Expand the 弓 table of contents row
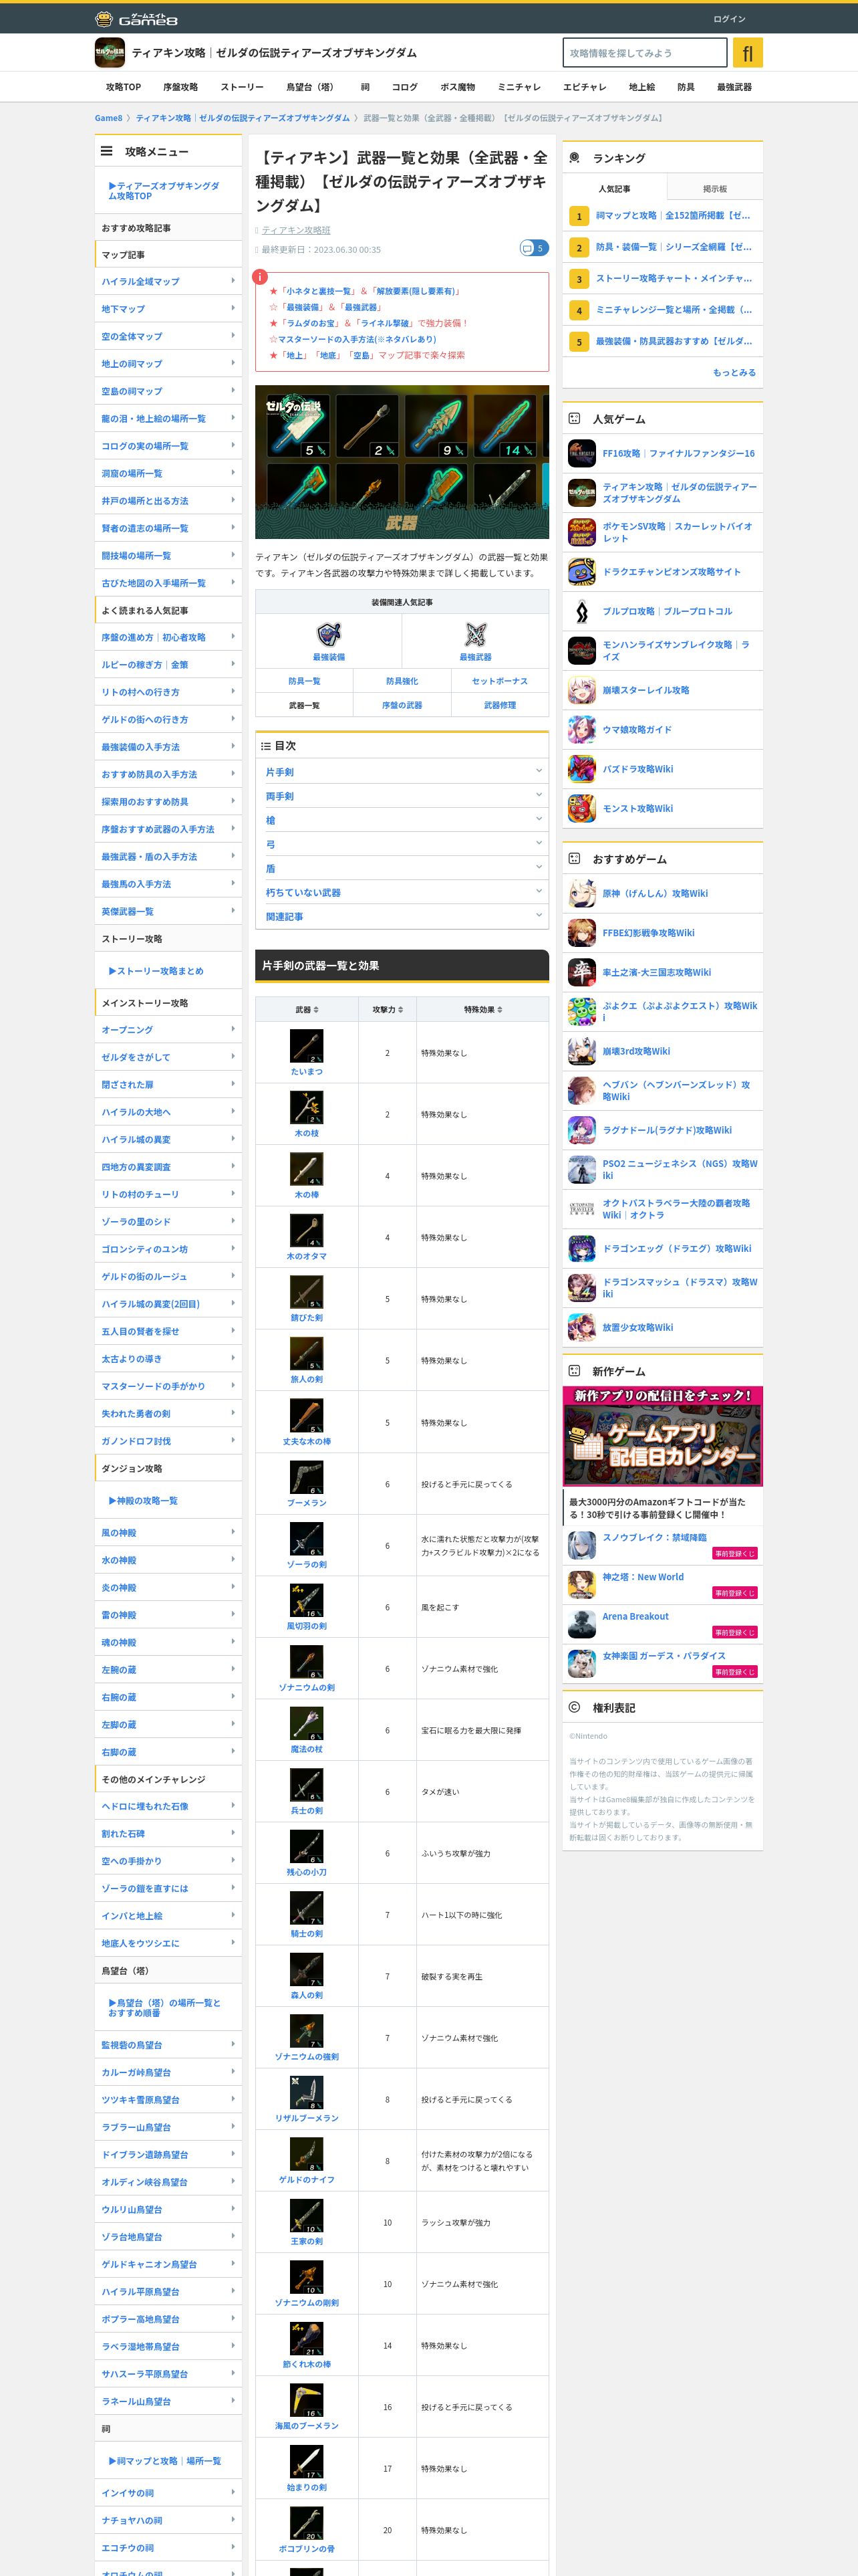 coord(402,844)
